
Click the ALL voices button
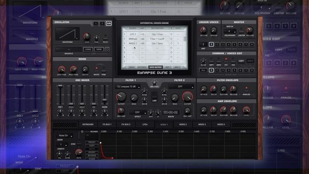[x=203, y=70]
